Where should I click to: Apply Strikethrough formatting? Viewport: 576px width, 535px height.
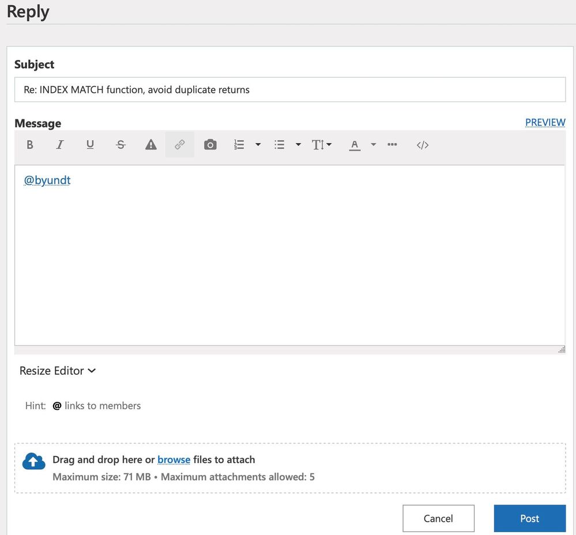121,145
